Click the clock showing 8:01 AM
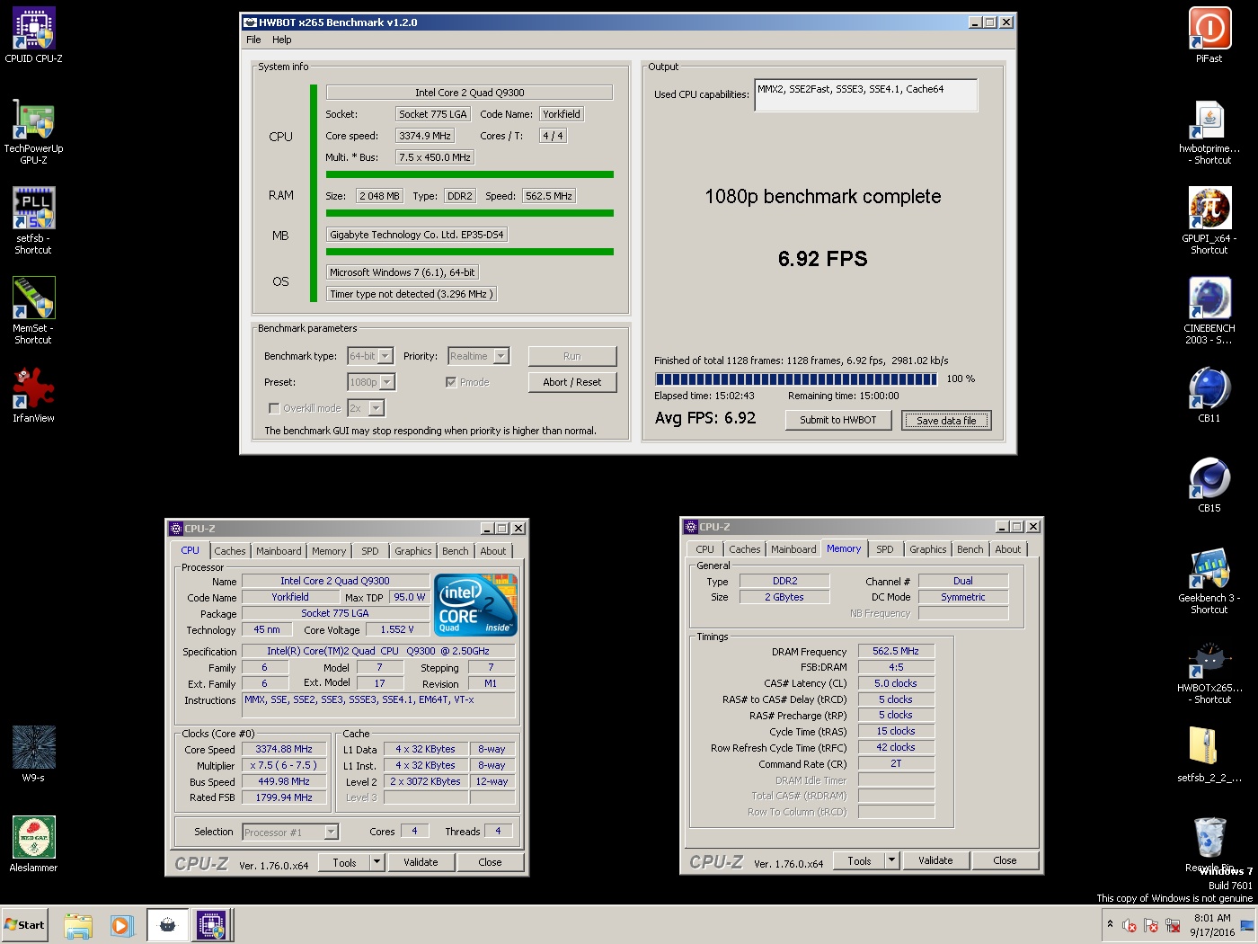1258x944 pixels. (x=1212, y=925)
